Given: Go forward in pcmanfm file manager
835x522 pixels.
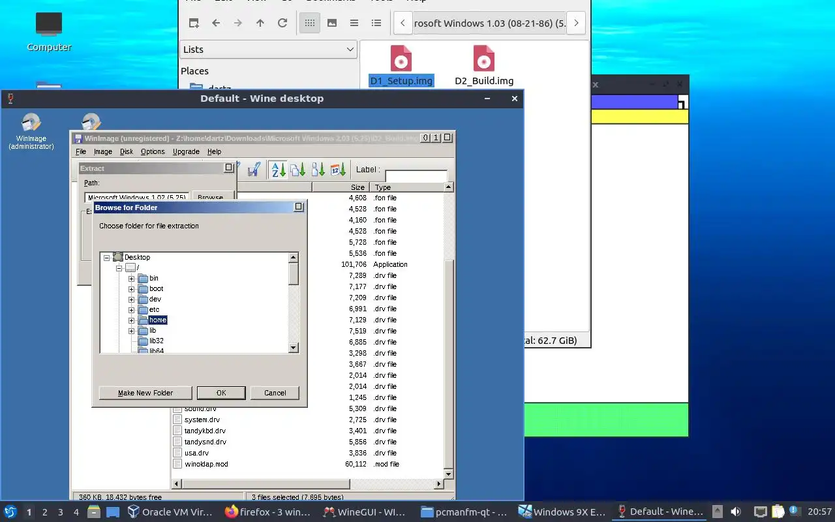Looking at the screenshot, I should 238,23.
